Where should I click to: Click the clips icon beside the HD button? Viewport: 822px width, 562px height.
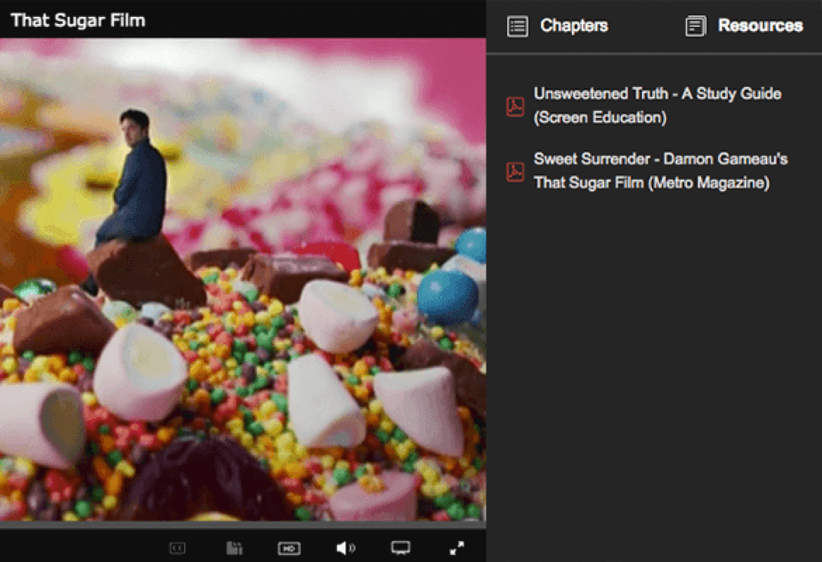point(234,548)
